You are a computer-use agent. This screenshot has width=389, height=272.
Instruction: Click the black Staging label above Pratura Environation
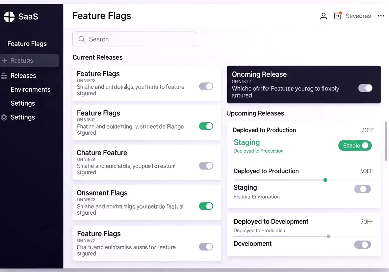245,187
